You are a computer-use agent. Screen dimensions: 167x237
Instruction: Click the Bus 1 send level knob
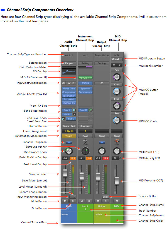point(74,110)
